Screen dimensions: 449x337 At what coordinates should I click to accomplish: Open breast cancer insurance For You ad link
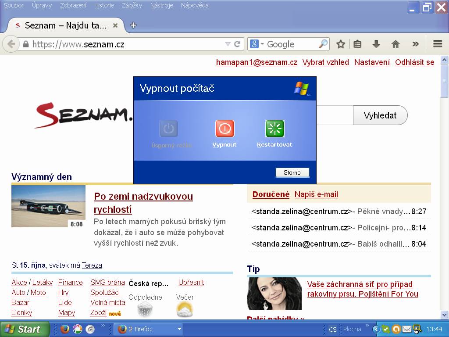coord(363,289)
